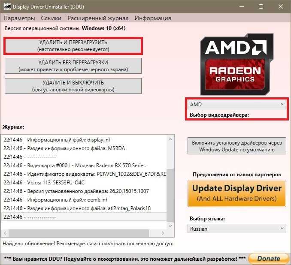The image size is (291, 265).
Task: Click the AMD Radeon Graphics logo
Action: click(236, 64)
